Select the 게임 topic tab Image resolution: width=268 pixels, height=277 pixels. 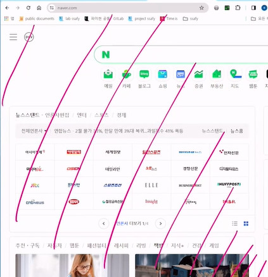click(x=214, y=245)
